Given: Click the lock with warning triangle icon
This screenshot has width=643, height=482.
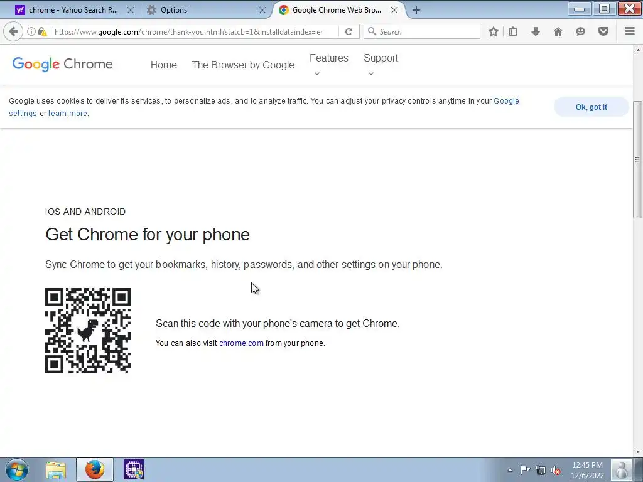Looking at the screenshot, I should click(x=42, y=31).
